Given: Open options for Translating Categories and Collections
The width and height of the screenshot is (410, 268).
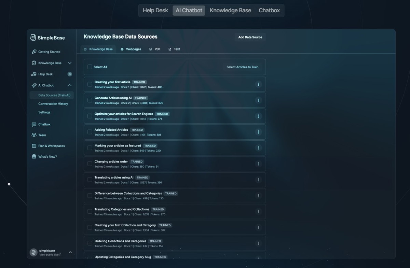Looking at the screenshot, I should pyautogui.click(x=259, y=212).
